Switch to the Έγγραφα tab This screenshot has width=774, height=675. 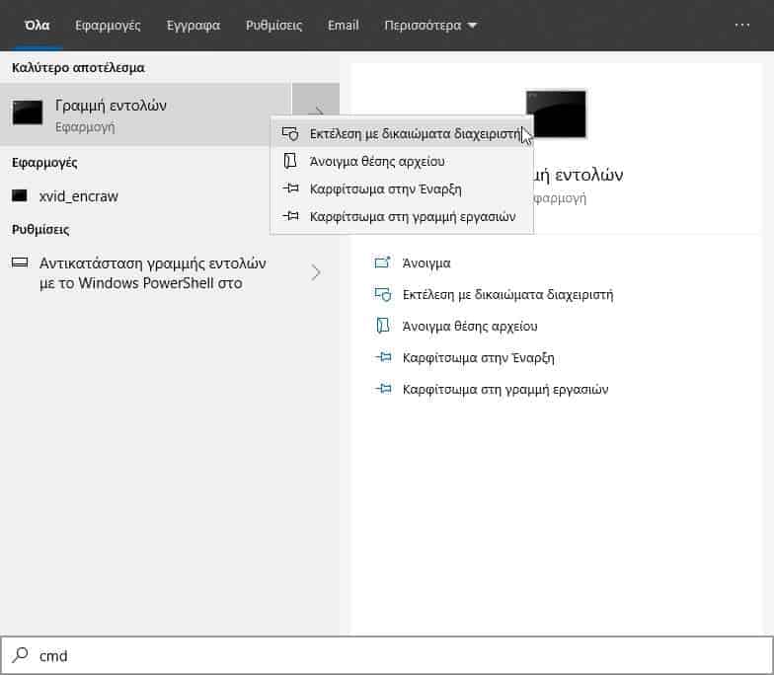pyautogui.click(x=193, y=25)
